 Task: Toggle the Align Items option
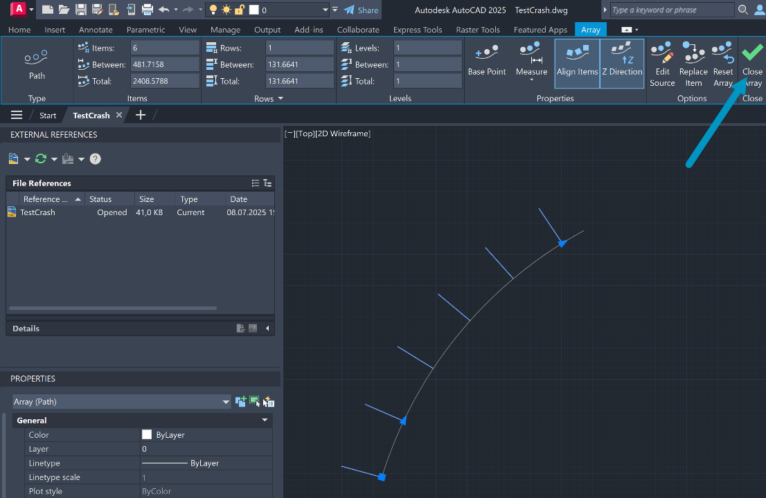point(577,62)
